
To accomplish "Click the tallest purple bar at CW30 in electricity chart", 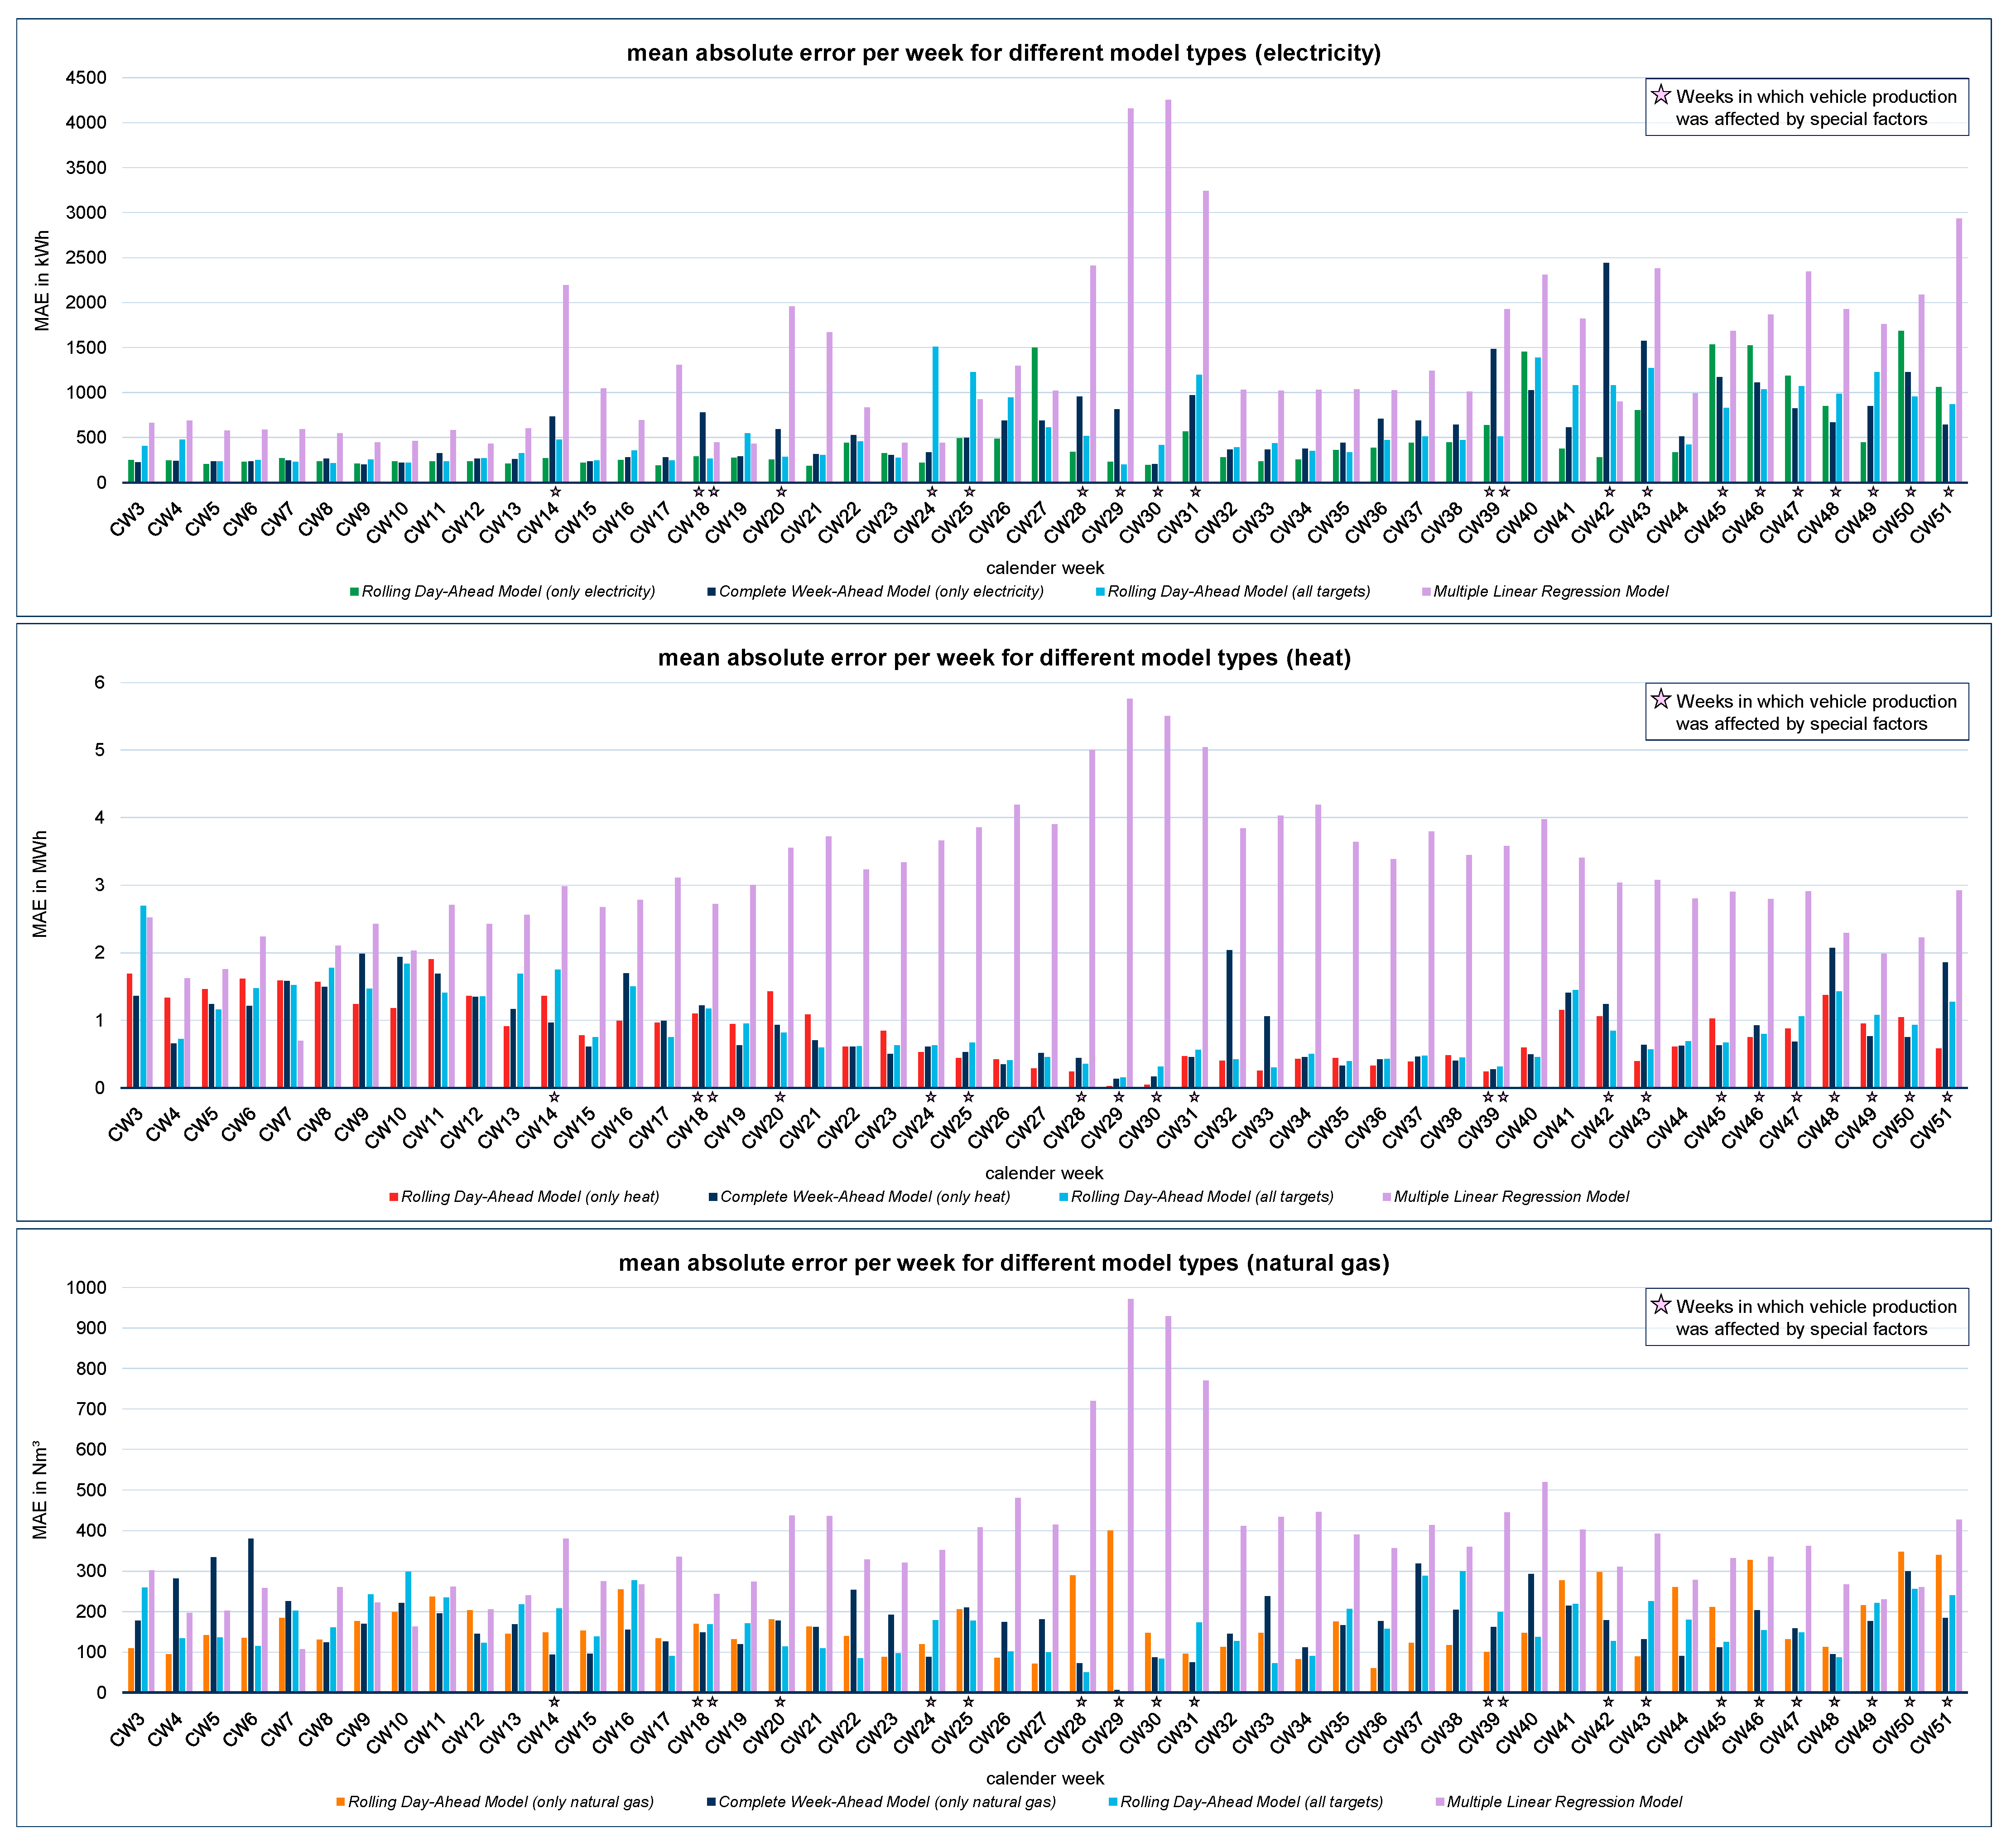I will (x=1168, y=290).
